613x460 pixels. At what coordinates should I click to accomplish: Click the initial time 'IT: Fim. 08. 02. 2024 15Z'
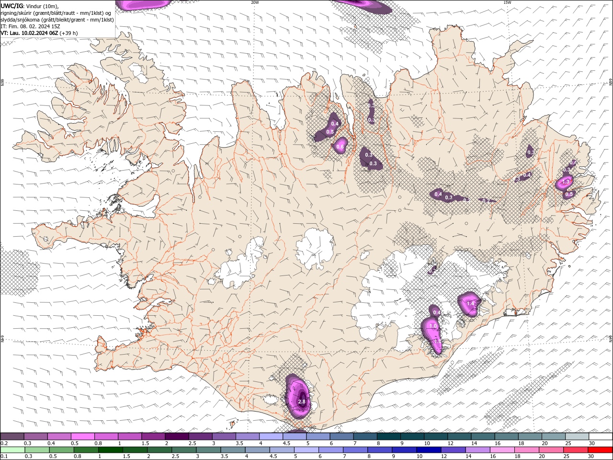tap(30, 26)
